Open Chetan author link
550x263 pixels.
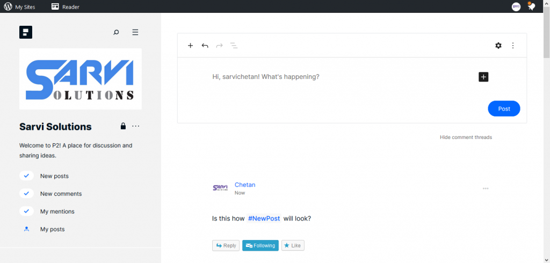pos(245,185)
